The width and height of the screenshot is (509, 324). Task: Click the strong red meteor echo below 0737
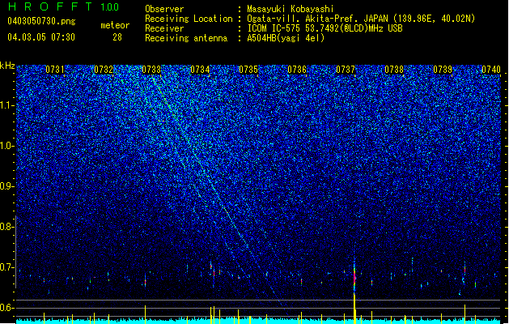point(354,277)
